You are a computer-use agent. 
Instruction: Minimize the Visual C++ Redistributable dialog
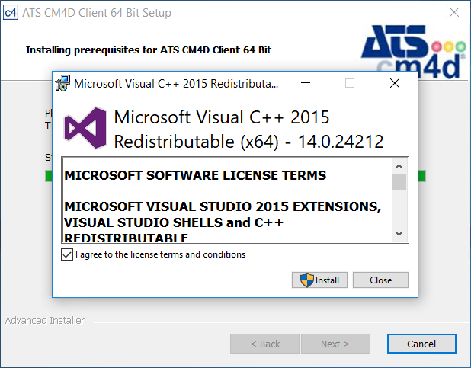pyautogui.click(x=305, y=83)
